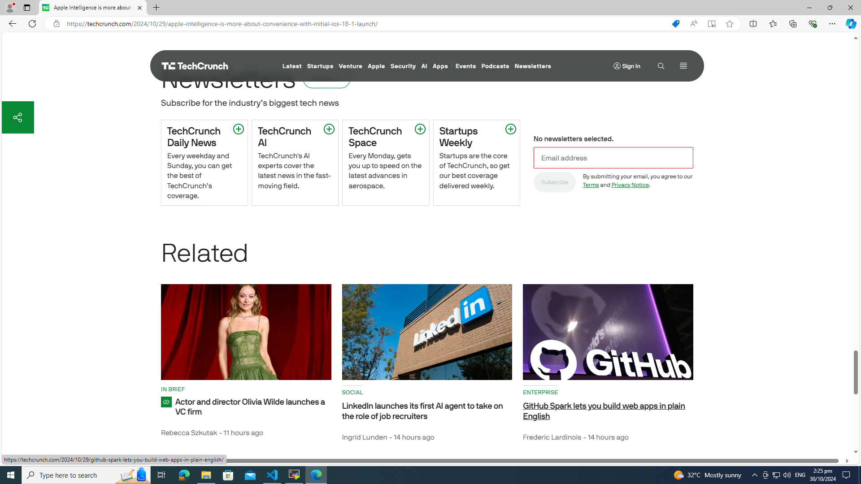
Task: Open the AI nav item
Action: (424, 66)
